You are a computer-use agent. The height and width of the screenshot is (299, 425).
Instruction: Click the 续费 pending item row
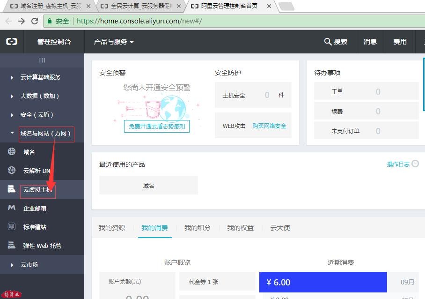tap(366, 111)
